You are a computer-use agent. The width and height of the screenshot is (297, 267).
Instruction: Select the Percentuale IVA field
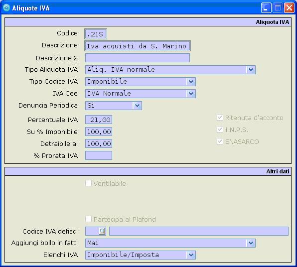click(x=99, y=120)
